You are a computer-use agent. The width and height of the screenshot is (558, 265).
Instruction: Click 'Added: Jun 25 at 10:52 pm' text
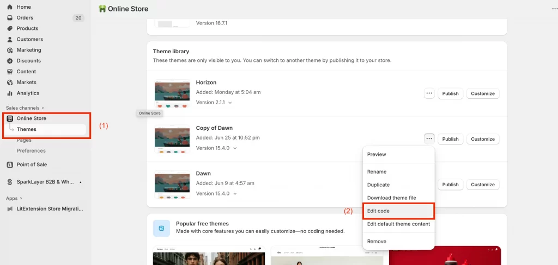click(x=228, y=137)
